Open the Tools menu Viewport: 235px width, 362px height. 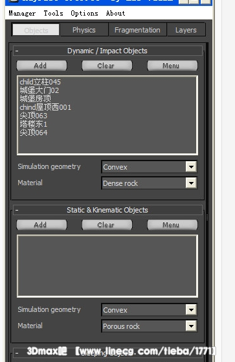(x=53, y=14)
